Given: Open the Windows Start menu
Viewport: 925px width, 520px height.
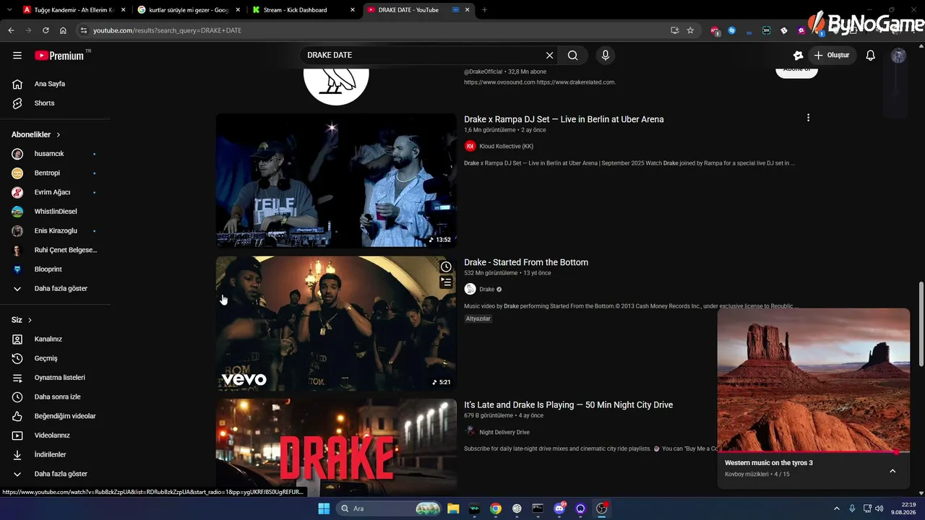Looking at the screenshot, I should (x=324, y=508).
